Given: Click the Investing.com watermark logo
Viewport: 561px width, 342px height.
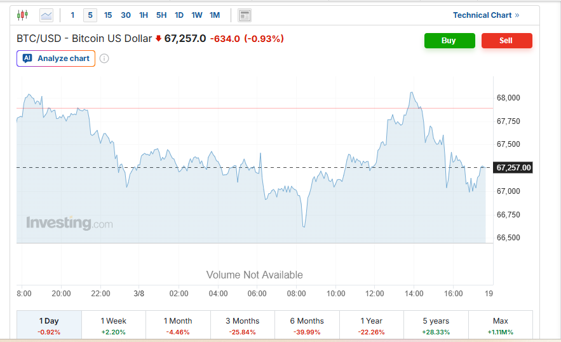Looking at the screenshot, I should pos(69,223).
